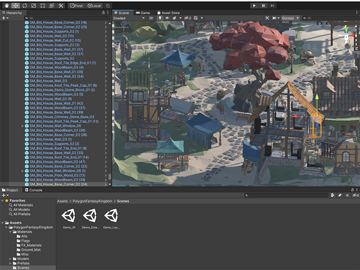Search by type icon in Project toolbar
Viewport: 360px width, 270px height.
click(x=332, y=195)
